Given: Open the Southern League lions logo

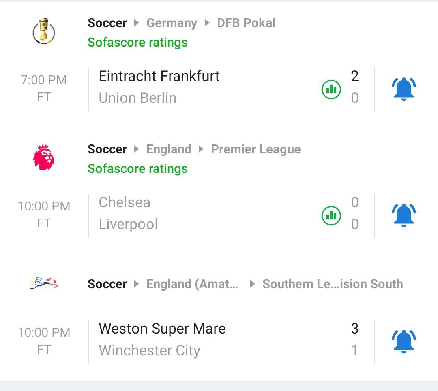Looking at the screenshot, I should [x=44, y=283].
